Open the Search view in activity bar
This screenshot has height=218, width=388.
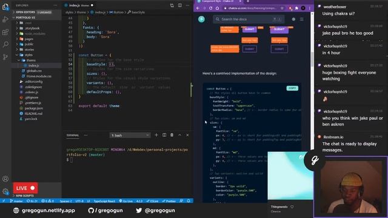click(5, 44)
